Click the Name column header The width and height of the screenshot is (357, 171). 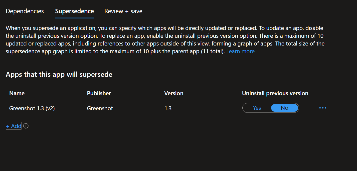pyautogui.click(x=17, y=93)
